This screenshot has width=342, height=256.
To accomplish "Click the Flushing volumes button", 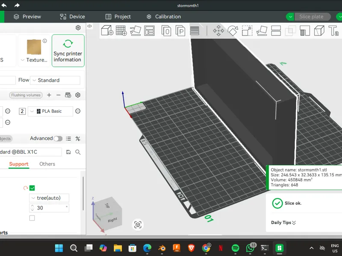I will pyautogui.click(x=26, y=95).
